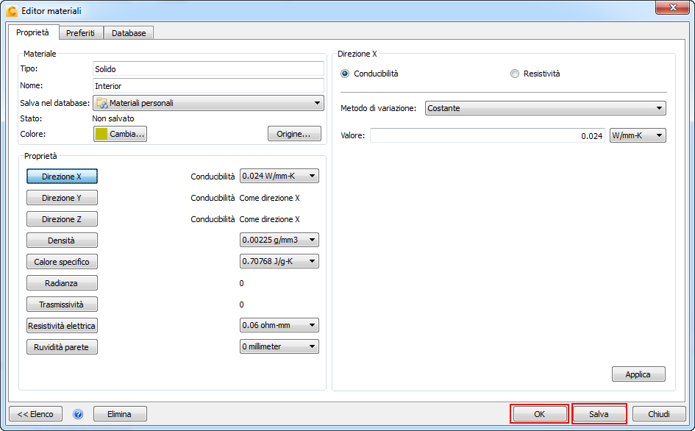Click the Come direzione X text for Direzione Y
This screenshot has width=695, height=431.
(x=269, y=198)
